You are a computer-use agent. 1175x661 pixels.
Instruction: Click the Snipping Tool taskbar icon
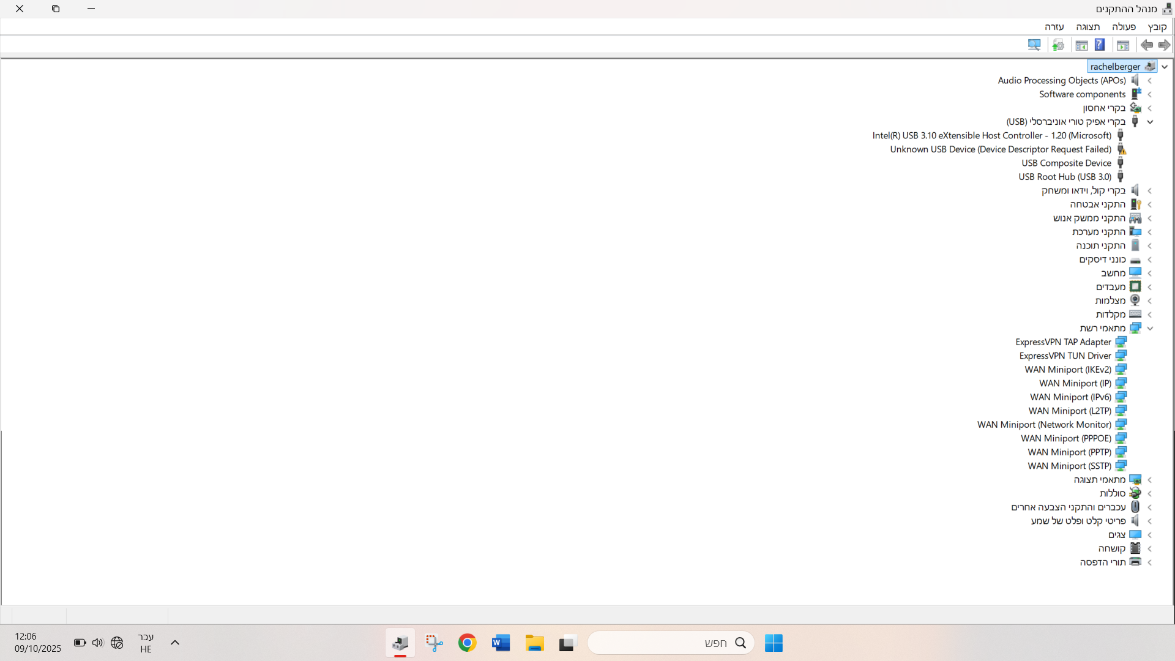(x=435, y=643)
